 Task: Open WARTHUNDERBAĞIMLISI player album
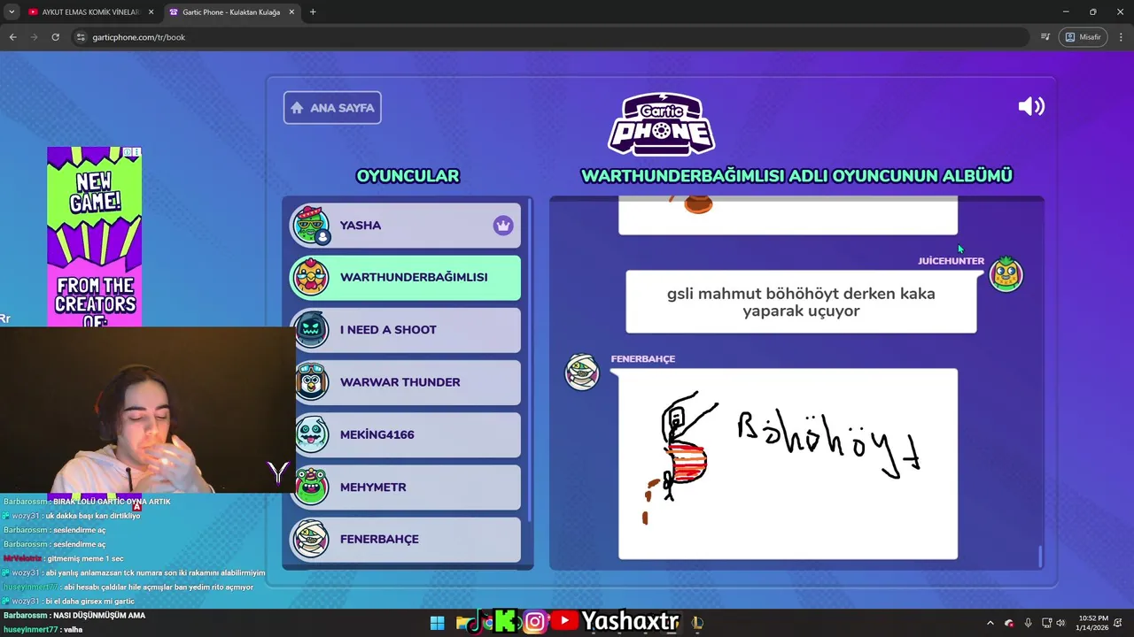click(406, 278)
